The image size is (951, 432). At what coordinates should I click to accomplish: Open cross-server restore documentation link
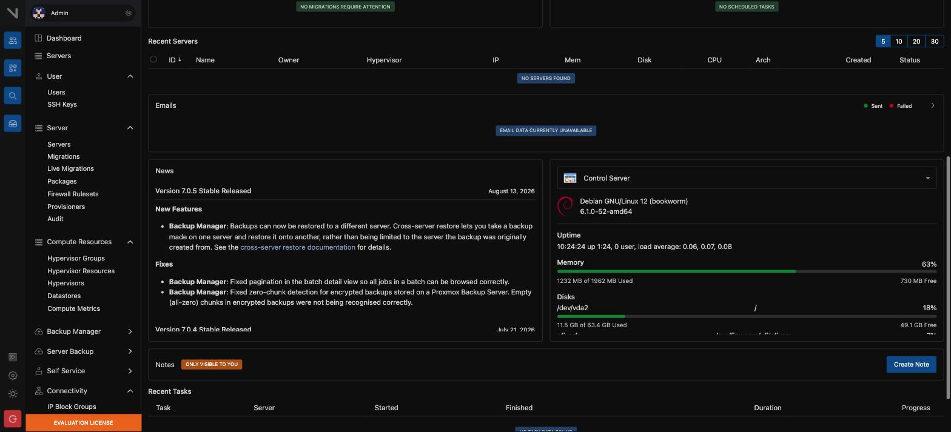coord(298,247)
